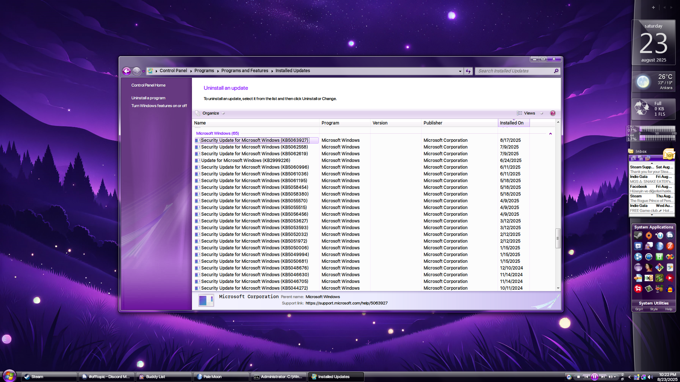Open the purple Help question-mark icon

tap(552, 113)
